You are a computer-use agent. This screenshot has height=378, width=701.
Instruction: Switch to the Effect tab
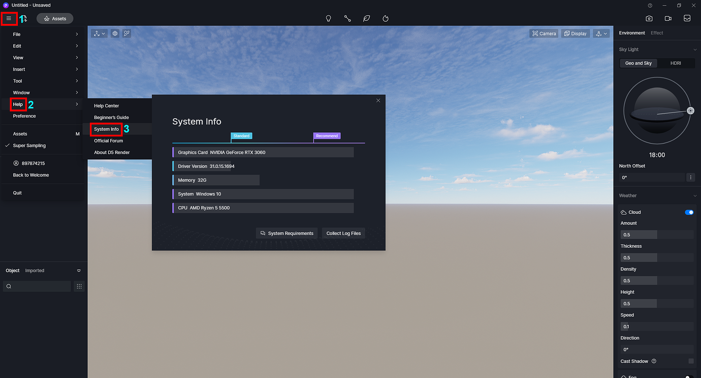657,32
